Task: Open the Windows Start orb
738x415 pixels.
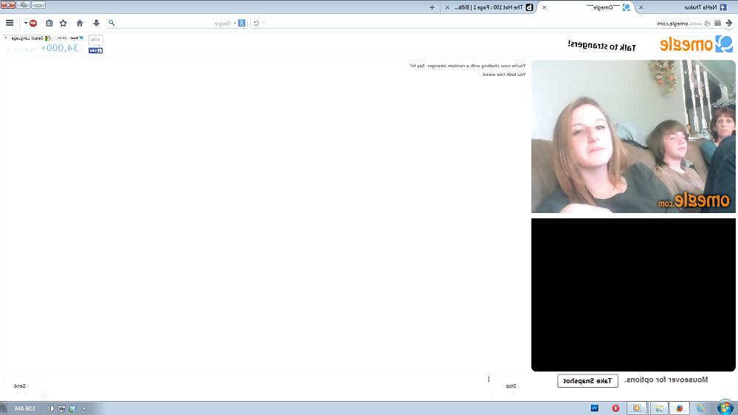Action: tap(725, 408)
